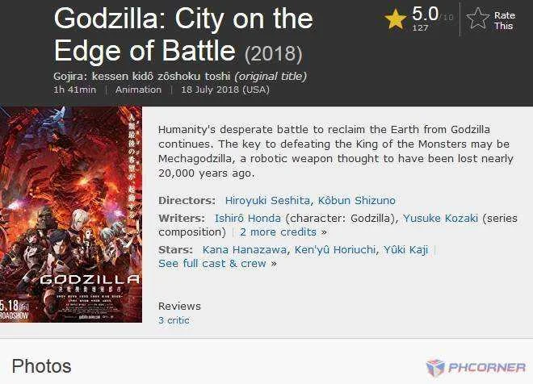Click the 127 ratings count
The width and height of the screenshot is (533, 384).
(x=420, y=28)
